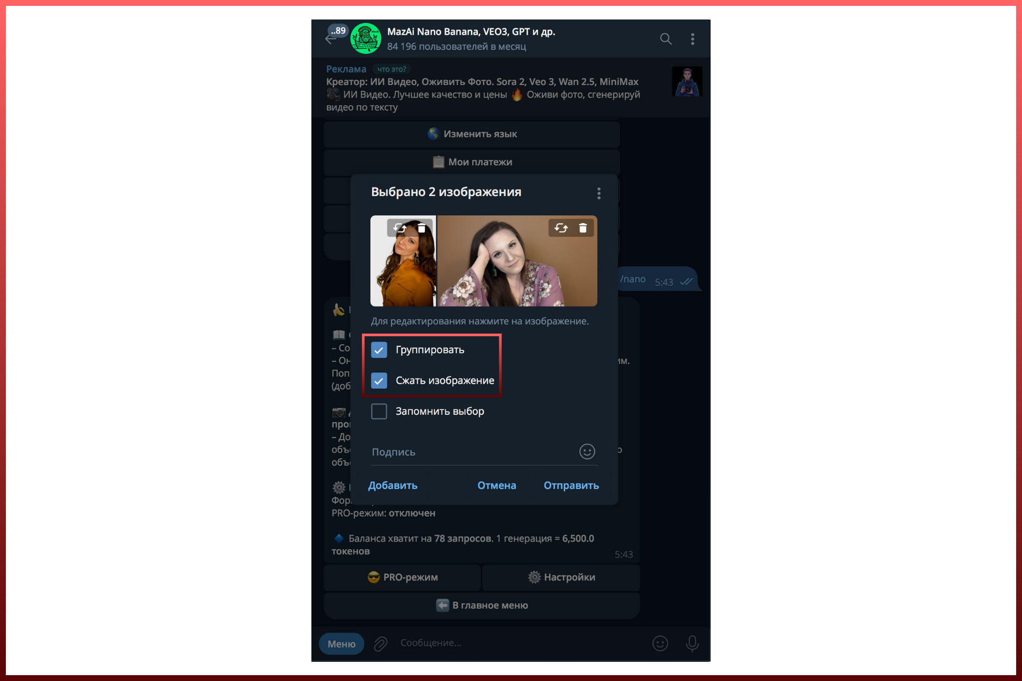
Task: Click the microphone voice message icon
Action: [692, 644]
